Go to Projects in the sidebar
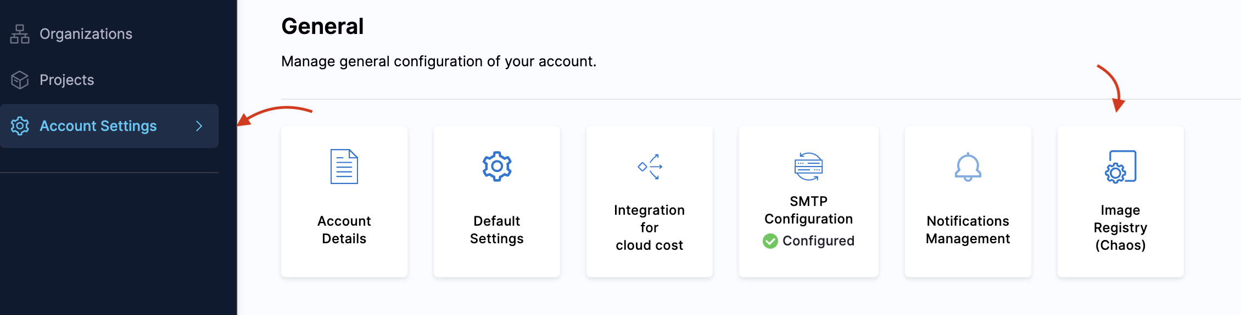The height and width of the screenshot is (315, 1241). click(67, 80)
